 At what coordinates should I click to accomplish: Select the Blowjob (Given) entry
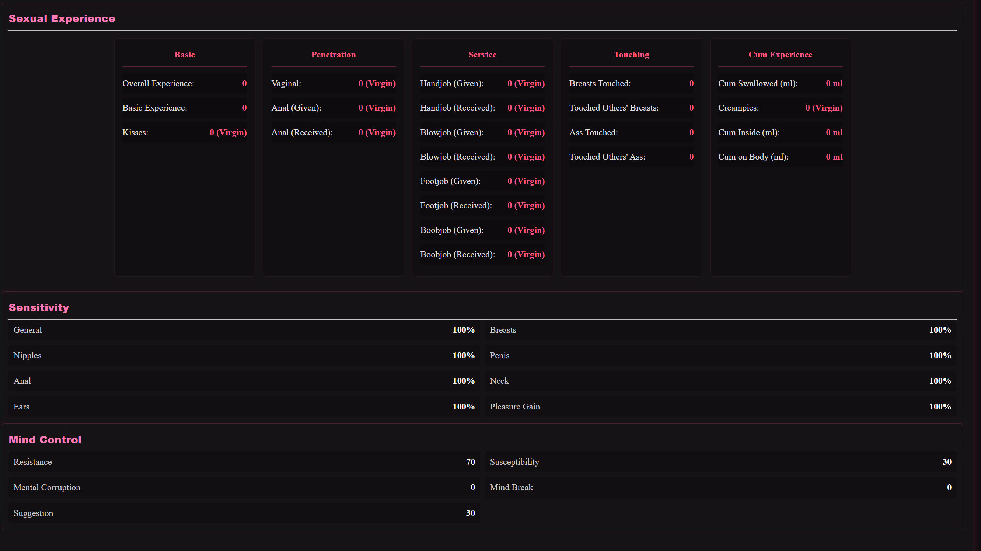point(482,132)
